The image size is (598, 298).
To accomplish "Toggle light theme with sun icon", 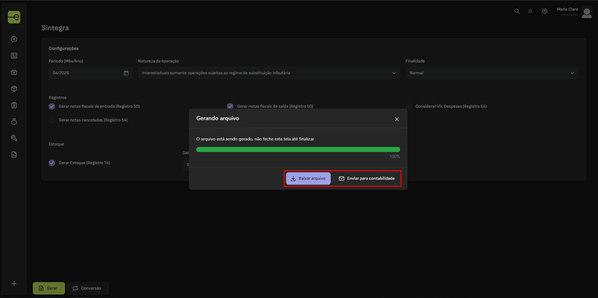I will pos(530,11).
